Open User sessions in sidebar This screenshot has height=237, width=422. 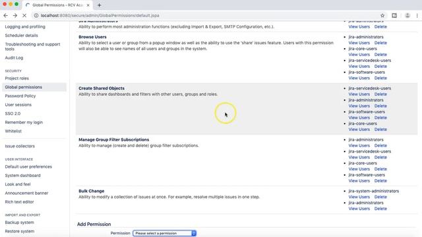click(18, 105)
